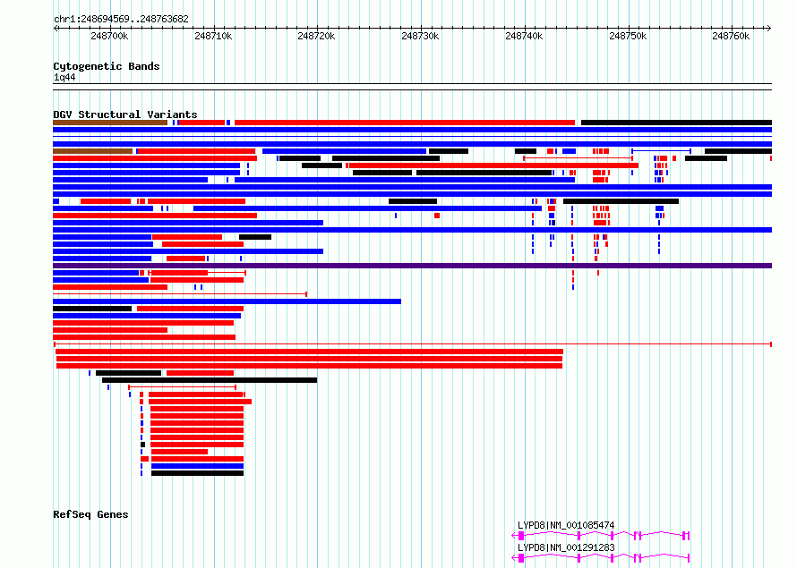Select the LYPD8|NM_001291283 gene label
The image size is (797, 568).
tap(566, 547)
